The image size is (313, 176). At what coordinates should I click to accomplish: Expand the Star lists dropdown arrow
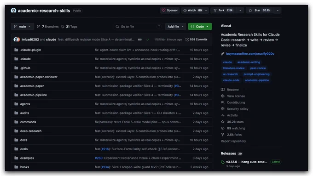click(278, 11)
